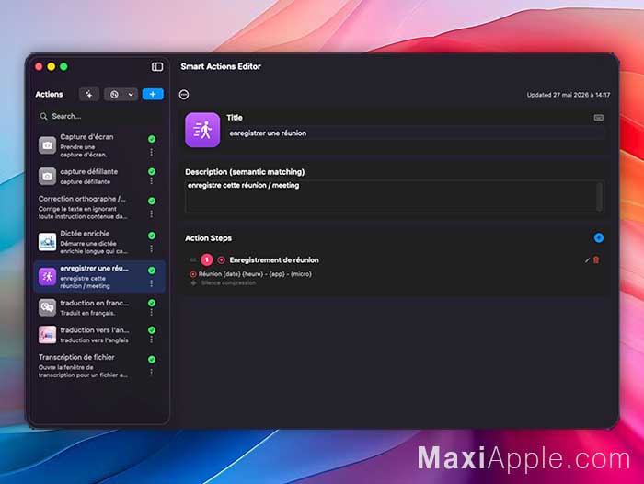Grab the step drag handle icon
The width and height of the screenshot is (644, 484).
click(192, 259)
